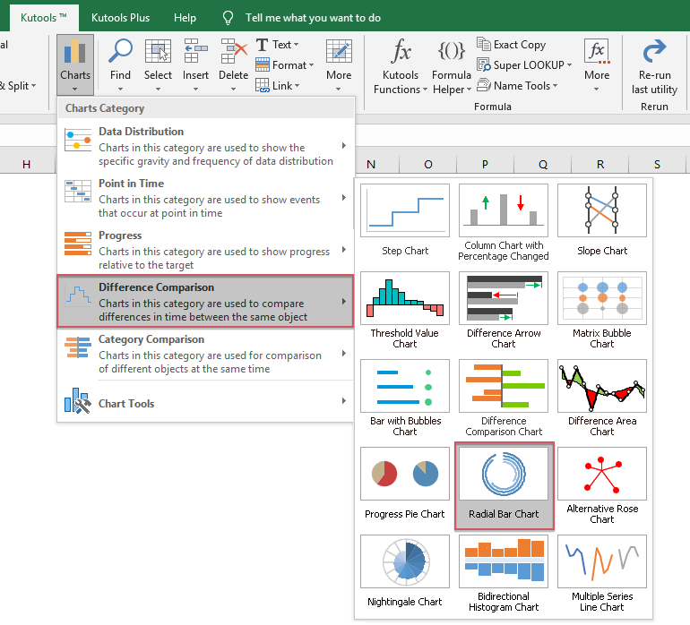Open the Help tab
This screenshot has height=625, width=690.
pos(185,18)
